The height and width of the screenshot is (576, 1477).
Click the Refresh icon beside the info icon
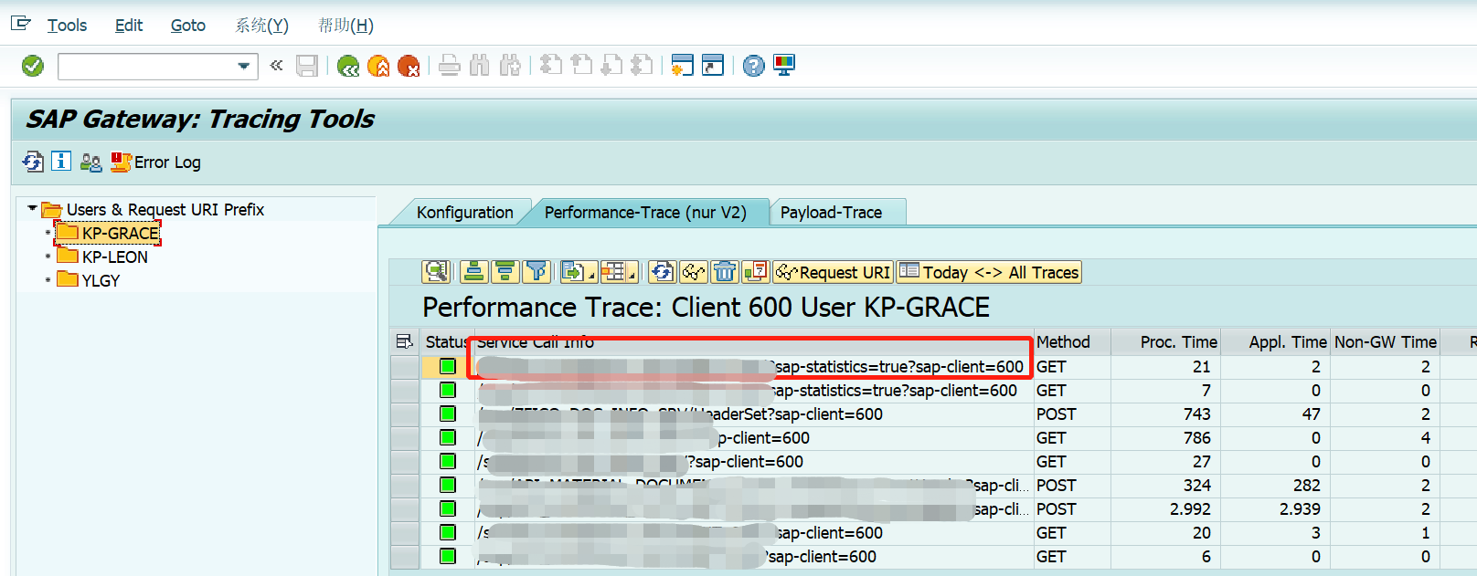coord(33,162)
